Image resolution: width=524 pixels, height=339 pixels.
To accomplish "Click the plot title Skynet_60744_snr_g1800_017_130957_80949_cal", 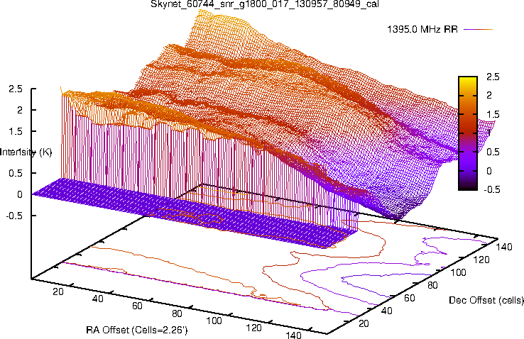I will 265,4.
